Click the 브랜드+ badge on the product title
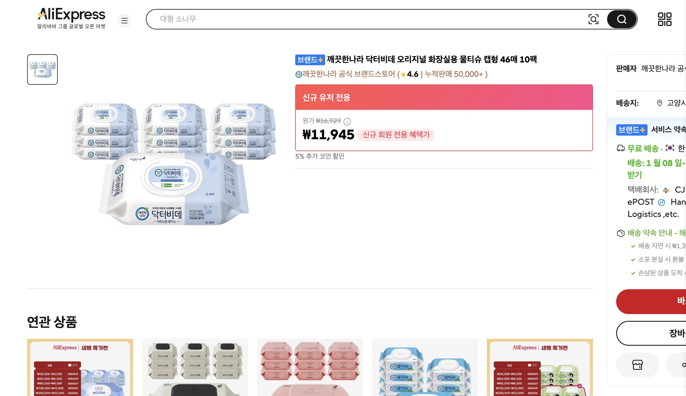686x396 pixels. click(x=310, y=60)
